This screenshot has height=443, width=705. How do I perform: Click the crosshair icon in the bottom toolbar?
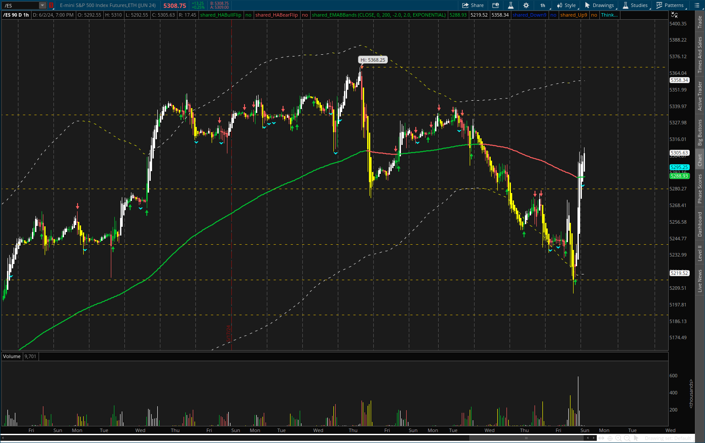click(x=610, y=438)
